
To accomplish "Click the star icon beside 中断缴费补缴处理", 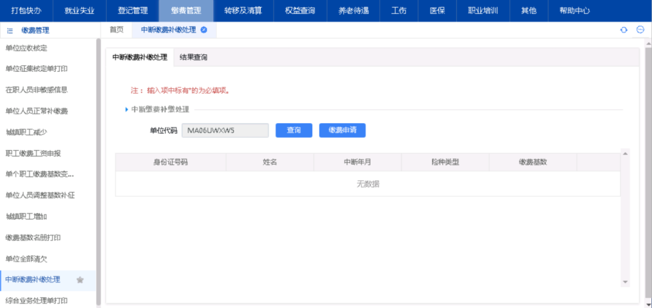I will point(80,280).
